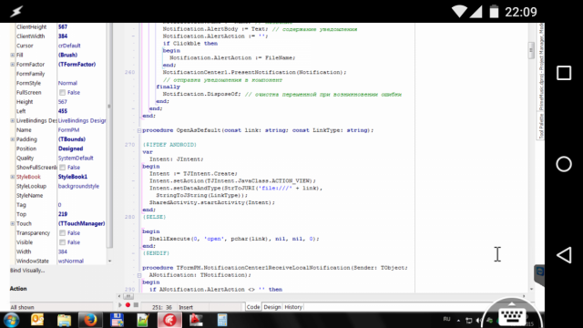The image size is (583, 328).
Task: Select the Tag property value 0
Action: [59, 205]
